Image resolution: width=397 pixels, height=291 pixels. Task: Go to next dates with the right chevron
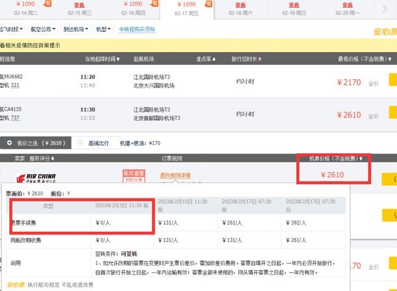[385, 9]
